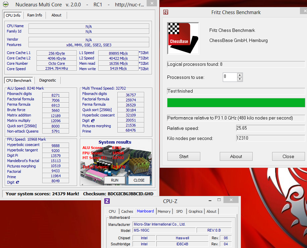The width and height of the screenshot is (307, 248).
Task: Click the Checksum text in status bar
Action: click(118, 194)
